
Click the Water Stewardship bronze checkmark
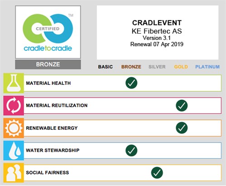[131, 150]
